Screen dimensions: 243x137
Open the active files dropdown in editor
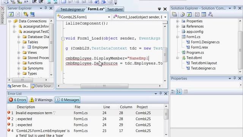coord(159,9)
